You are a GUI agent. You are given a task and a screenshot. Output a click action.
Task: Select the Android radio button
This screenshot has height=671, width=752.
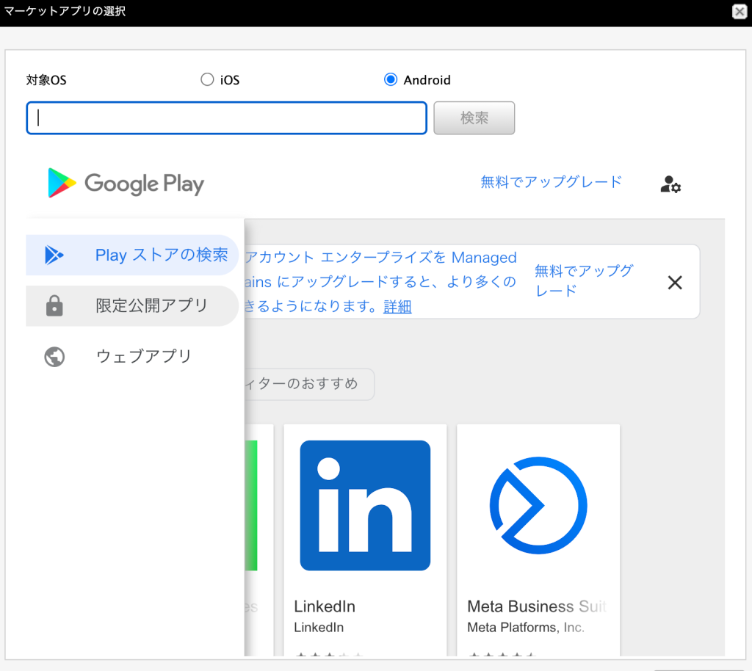(x=391, y=80)
